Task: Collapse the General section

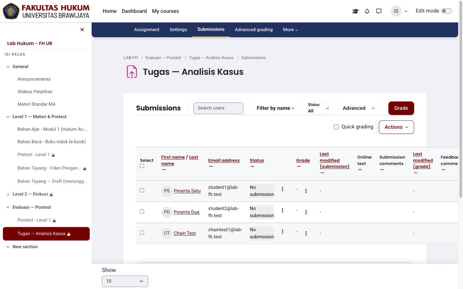Action: pos(8,67)
